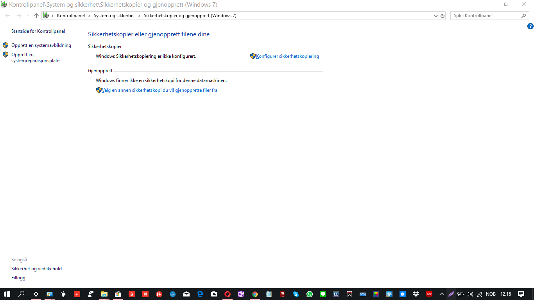This screenshot has height=300, width=534.
Task: Click the control panel icon in address bar
Action: (x=46, y=16)
